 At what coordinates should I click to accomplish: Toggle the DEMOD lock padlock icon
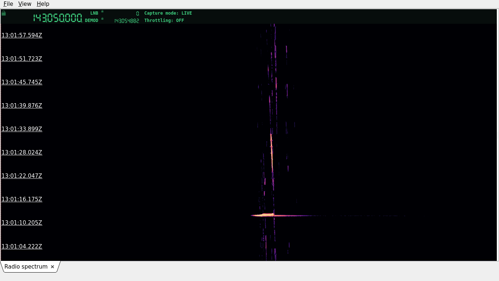102,19
